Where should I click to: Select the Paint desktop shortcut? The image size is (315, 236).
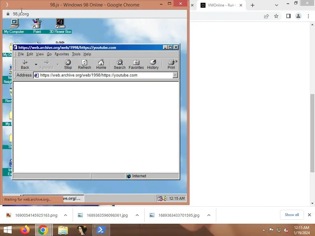pyautogui.click(x=37, y=26)
